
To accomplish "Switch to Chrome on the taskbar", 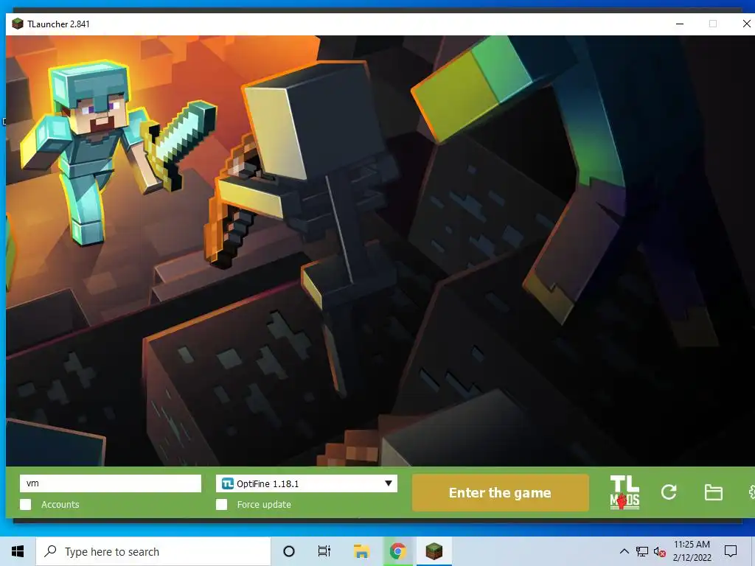I will point(397,551).
